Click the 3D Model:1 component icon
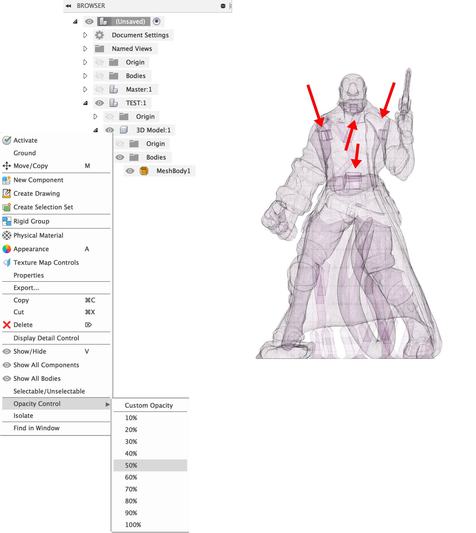 point(124,130)
